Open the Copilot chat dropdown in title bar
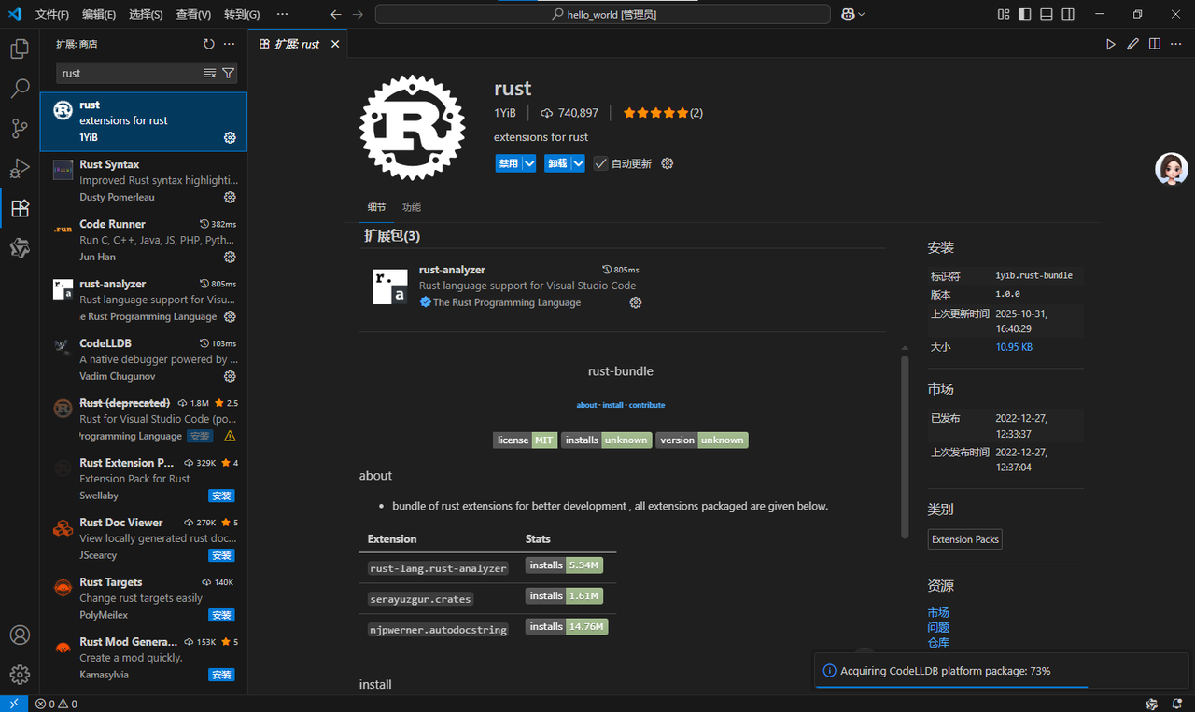This screenshot has height=712, width=1195. pyautogui.click(x=852, y=14)
